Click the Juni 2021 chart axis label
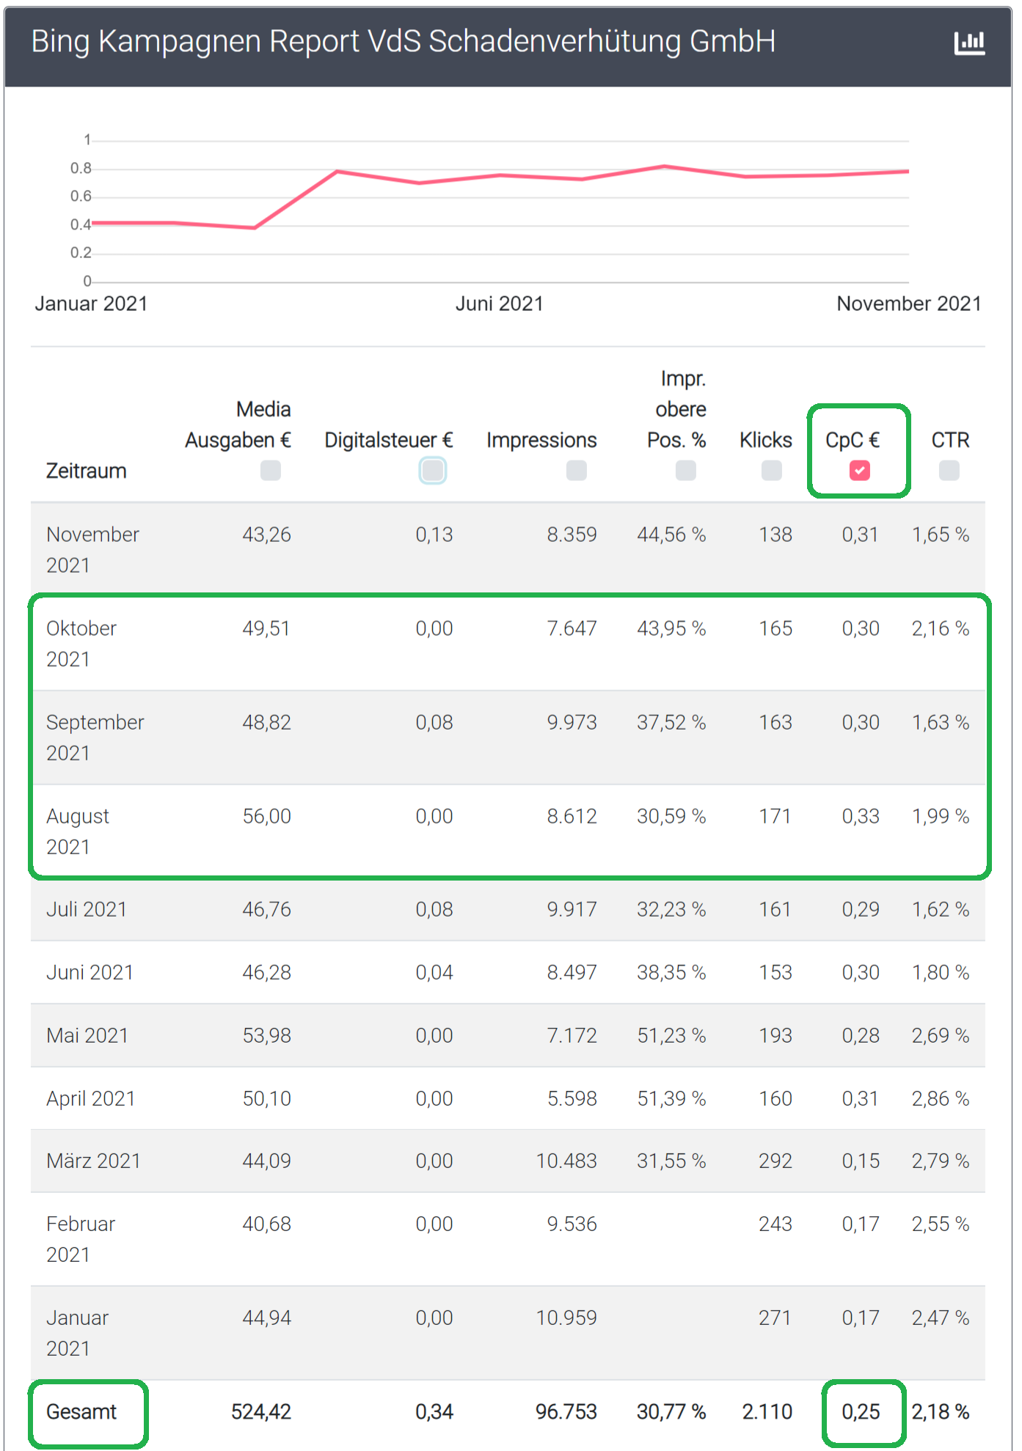Screen dimensions: 1022x1451 500,304
